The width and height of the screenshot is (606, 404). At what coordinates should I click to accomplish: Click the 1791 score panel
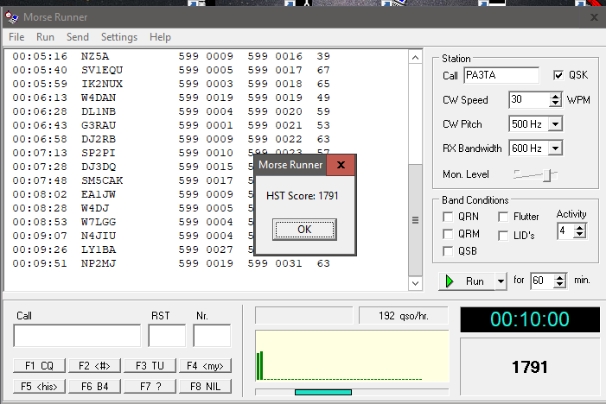530,367
